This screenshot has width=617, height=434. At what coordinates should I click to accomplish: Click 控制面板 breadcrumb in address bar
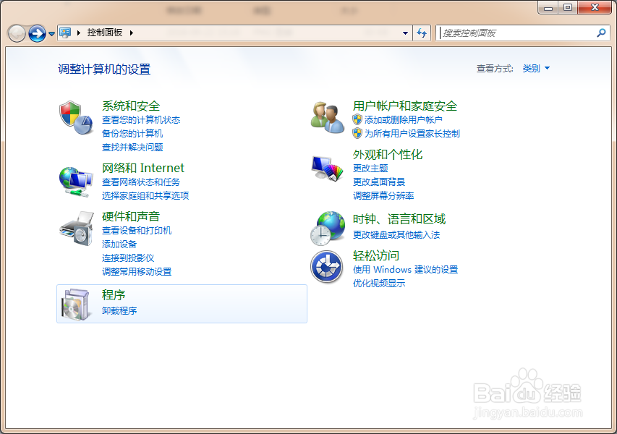point(105,33)
